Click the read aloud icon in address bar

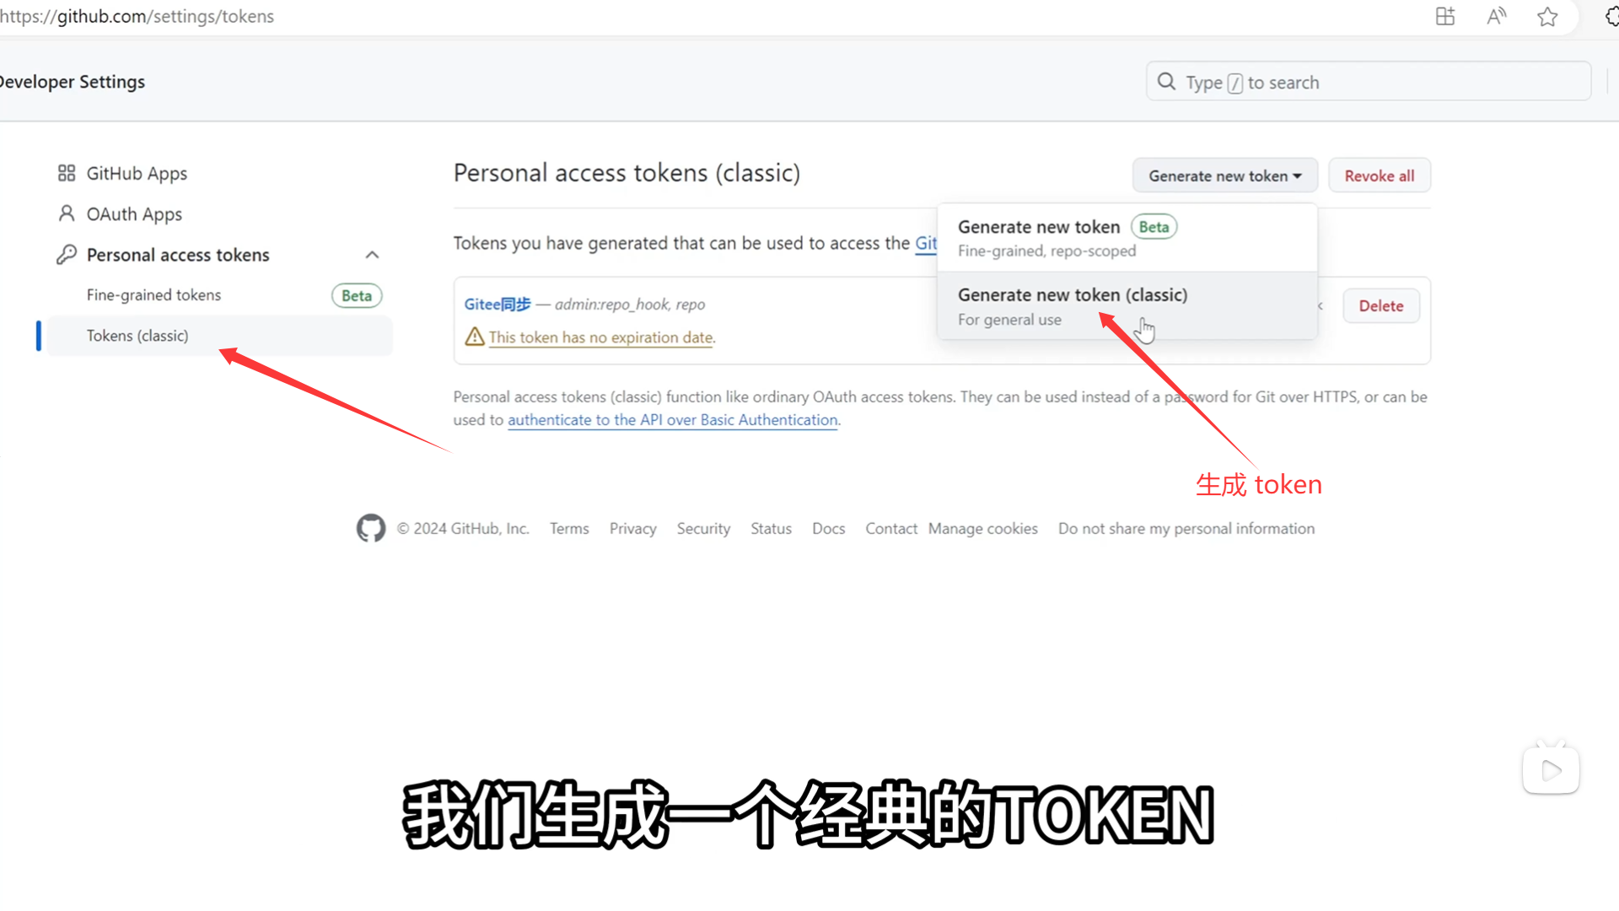tap(1497, 17)
